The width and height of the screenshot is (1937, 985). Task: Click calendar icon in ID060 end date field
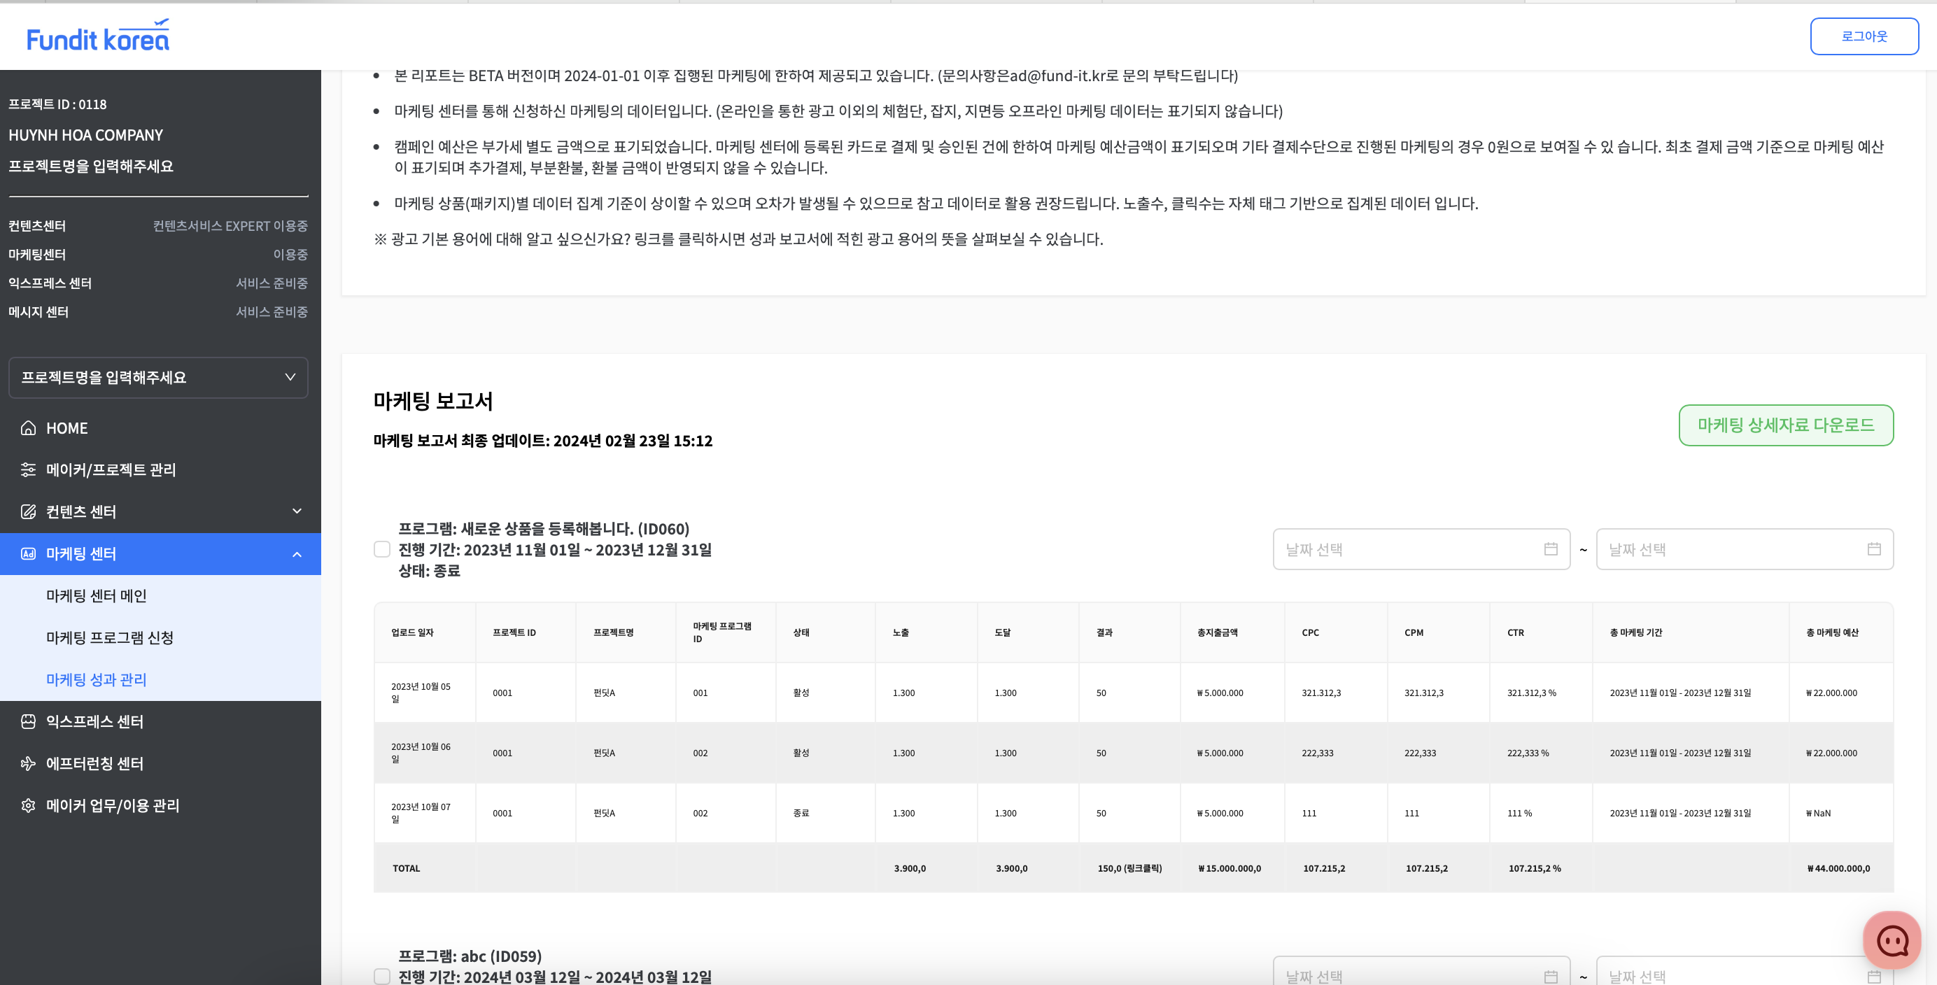[x=1874, y=549]
